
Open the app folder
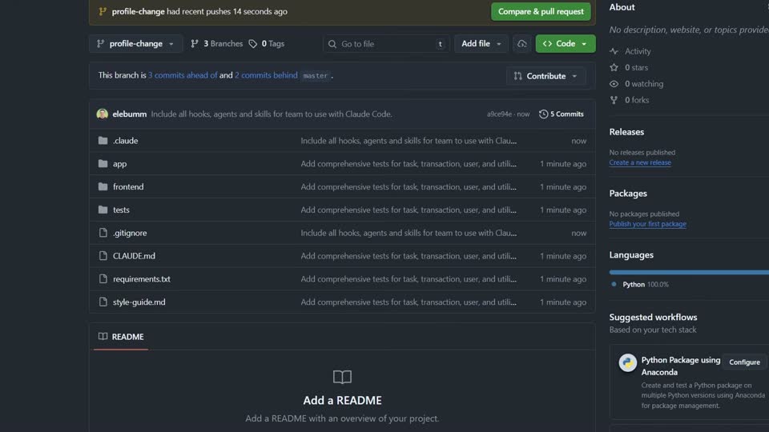click(x=119, y=163)
